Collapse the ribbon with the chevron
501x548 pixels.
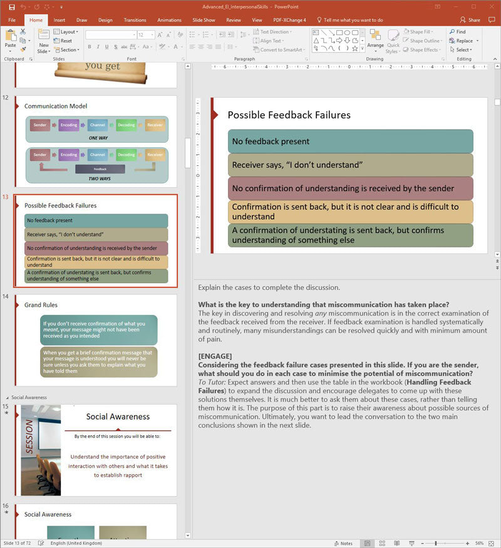(495, 59)
